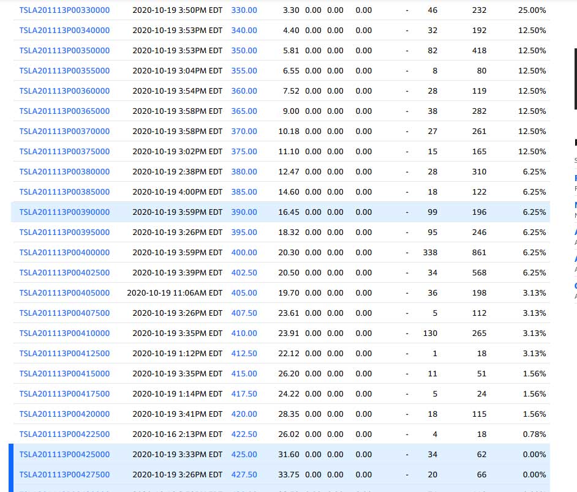
Task: Click timestamp 2020-10-19 11:06AM EDT
Action: (x=175, y=294)
